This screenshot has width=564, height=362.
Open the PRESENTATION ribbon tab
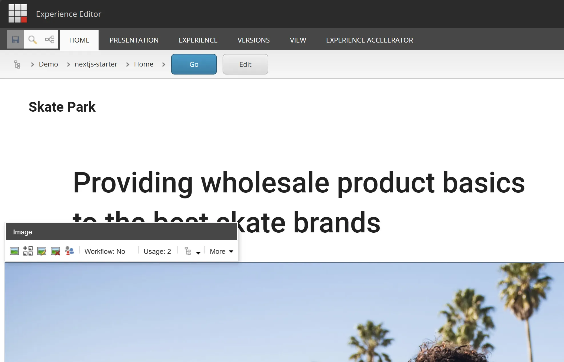(x=134, y=40)
